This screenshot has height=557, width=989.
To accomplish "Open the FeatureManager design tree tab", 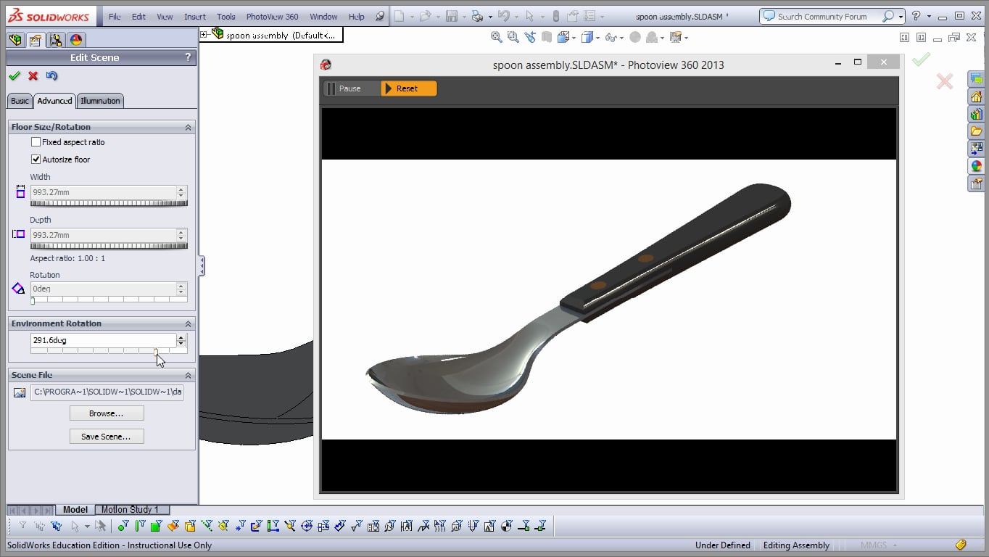I will pos(15,41).
